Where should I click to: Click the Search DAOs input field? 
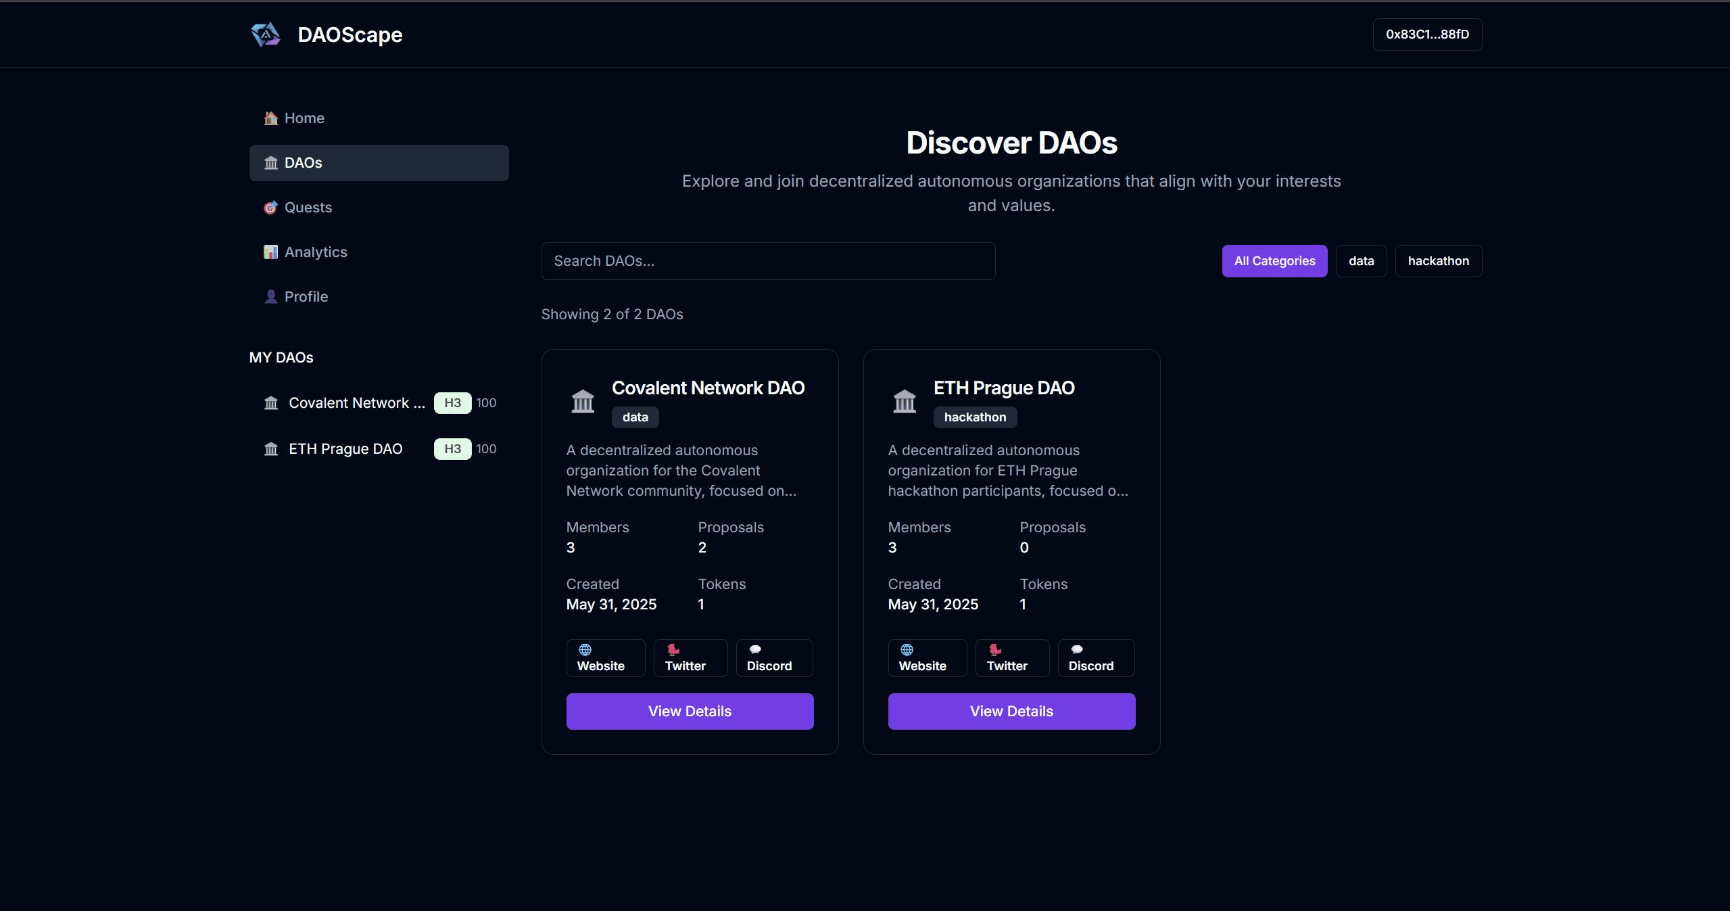[x=767, y=261]
